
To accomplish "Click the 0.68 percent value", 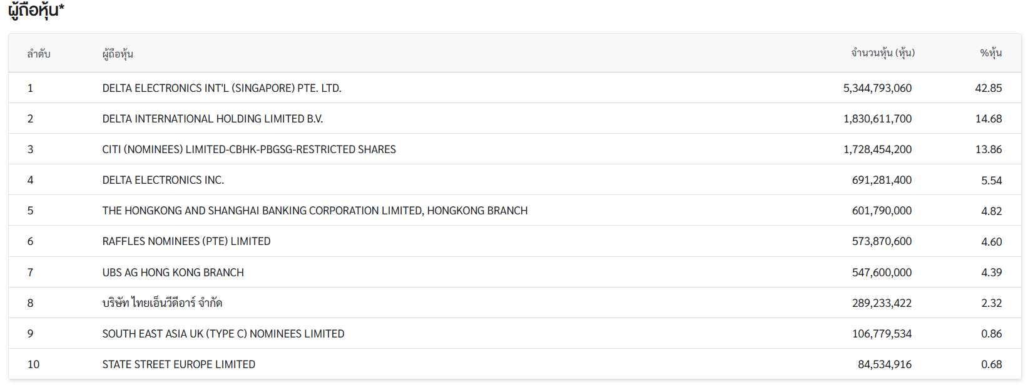I will point(992,364).
